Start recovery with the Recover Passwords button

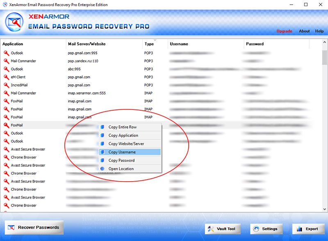(34, 227)
